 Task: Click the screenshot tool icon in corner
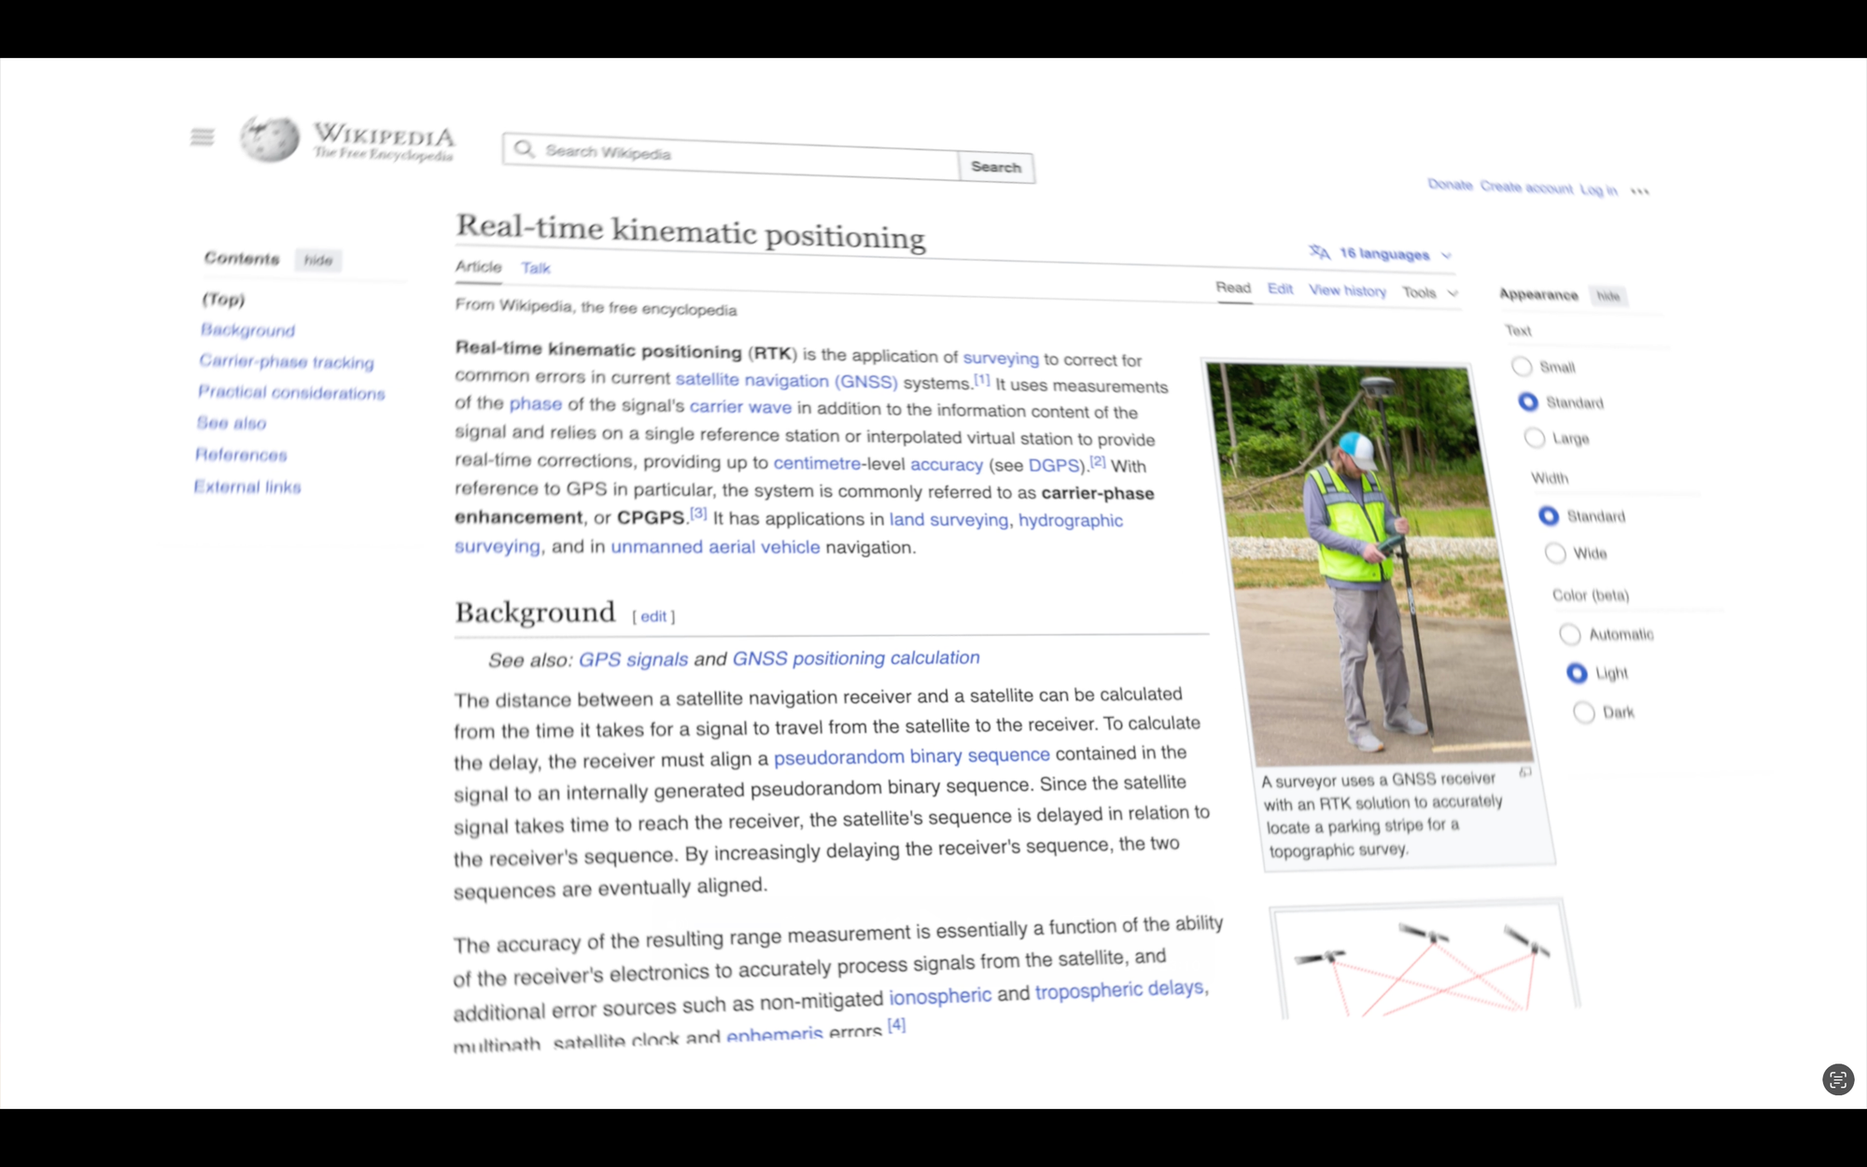tap(1837, 1080)
